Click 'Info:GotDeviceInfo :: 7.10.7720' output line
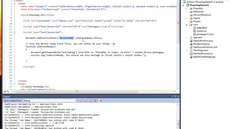The image size is (230, 129). coord(34,123)
